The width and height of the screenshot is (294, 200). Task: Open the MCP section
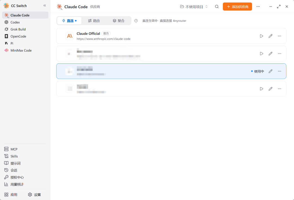[25, 149]
